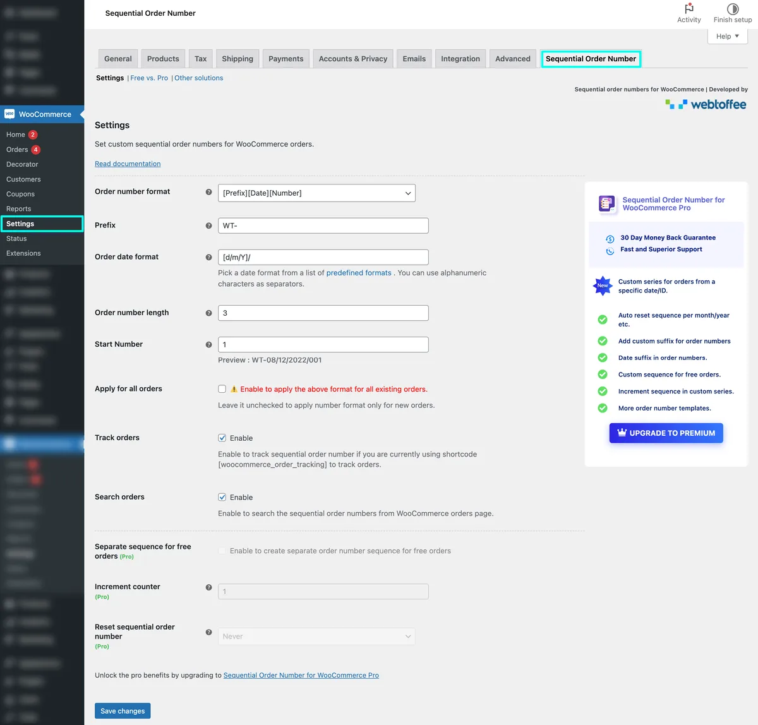Toggle the Search orders Enable checkbox
Viewport: 758px width, 725px height.
(x=222, y=497)
